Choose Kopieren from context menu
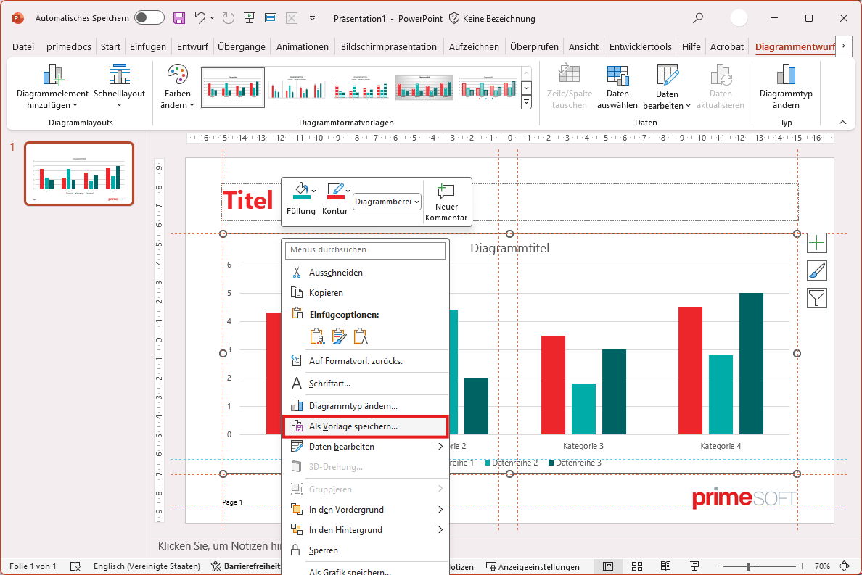The width and height of the screenshot is (862, 575). tap(365, 293)
